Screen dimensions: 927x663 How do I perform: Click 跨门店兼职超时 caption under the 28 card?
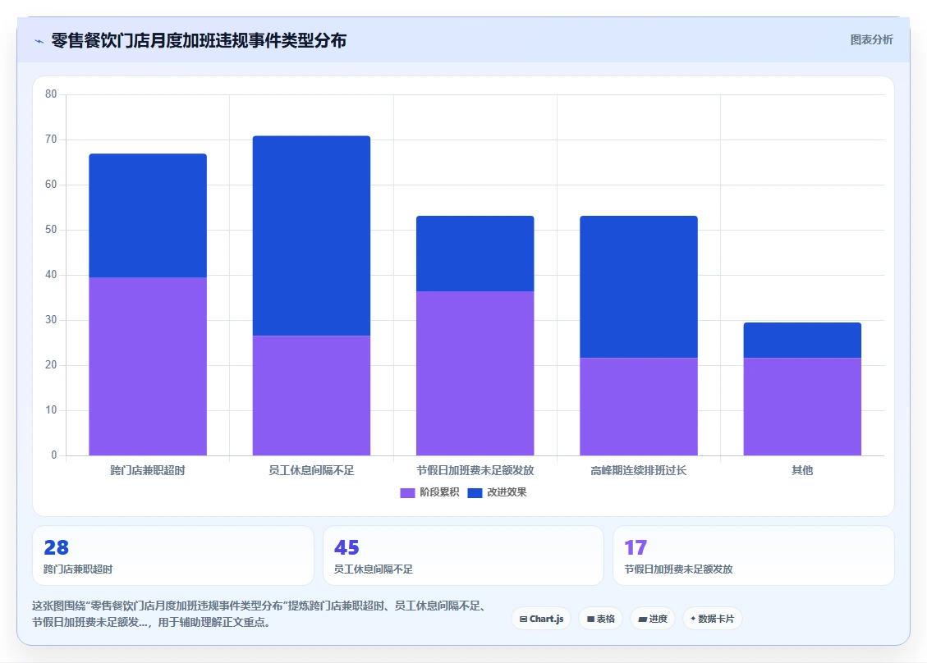tap(78, 569)
